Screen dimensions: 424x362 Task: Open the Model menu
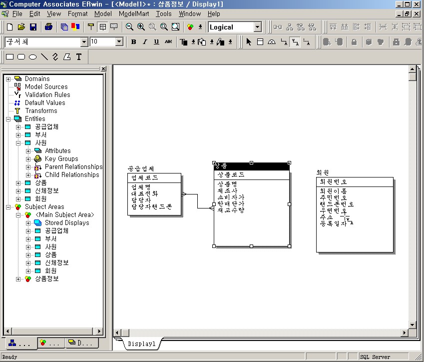(x=103, y=14)
